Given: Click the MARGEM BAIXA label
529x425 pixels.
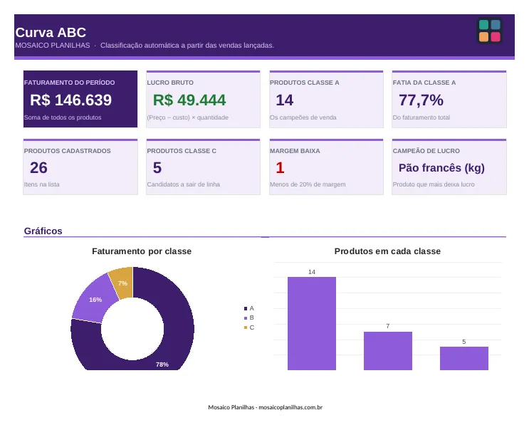Looking at the screenshot, I should [x=295, y=151].
